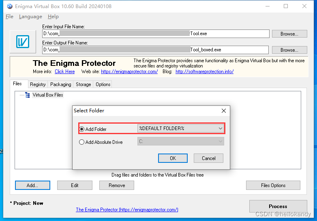Click the Add... button
Viewport: 317px width, 221px height.
click(x=32, y=185)
